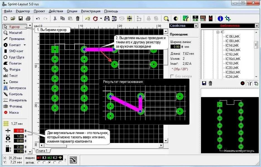Save the macro with the library floppy icon
The width and height of the screenshot is (261, 167).
point(204,83)
